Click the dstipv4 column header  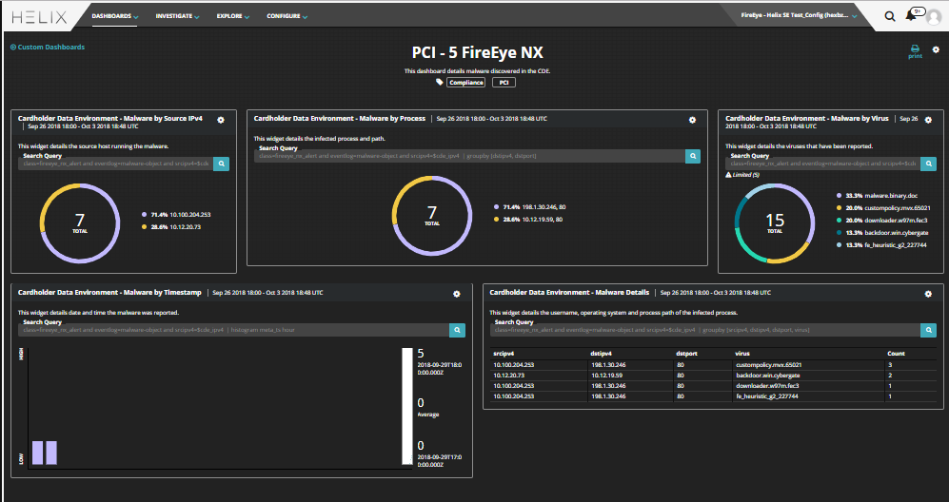(601, 354)
